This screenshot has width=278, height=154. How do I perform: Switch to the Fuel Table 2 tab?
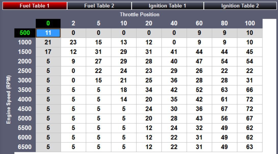[x=99, y=6]
